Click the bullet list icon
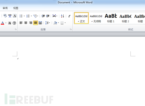The image size is (145, 106). [21, 16]
